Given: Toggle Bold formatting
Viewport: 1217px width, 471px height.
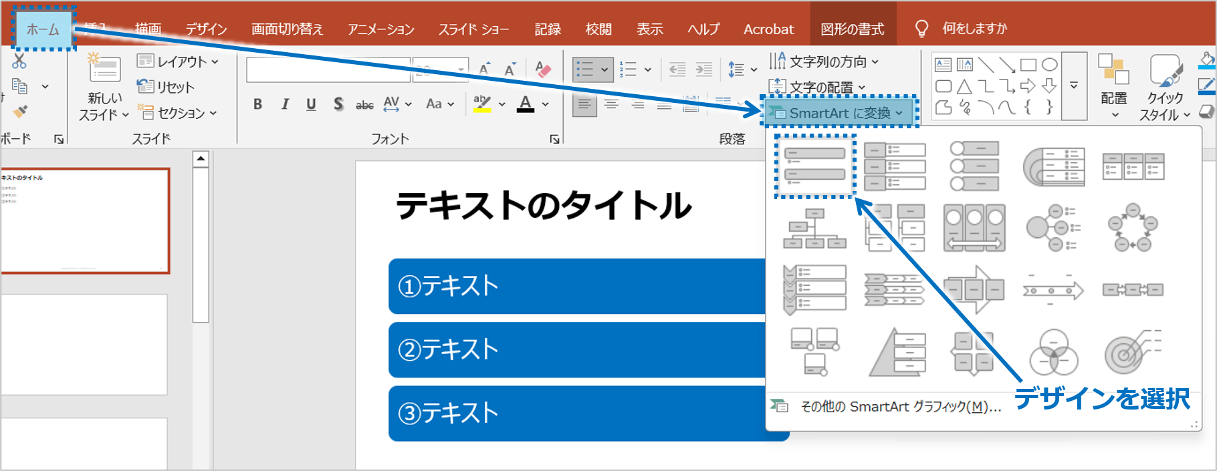Looking at the screenshot, I should click(257, 104).
